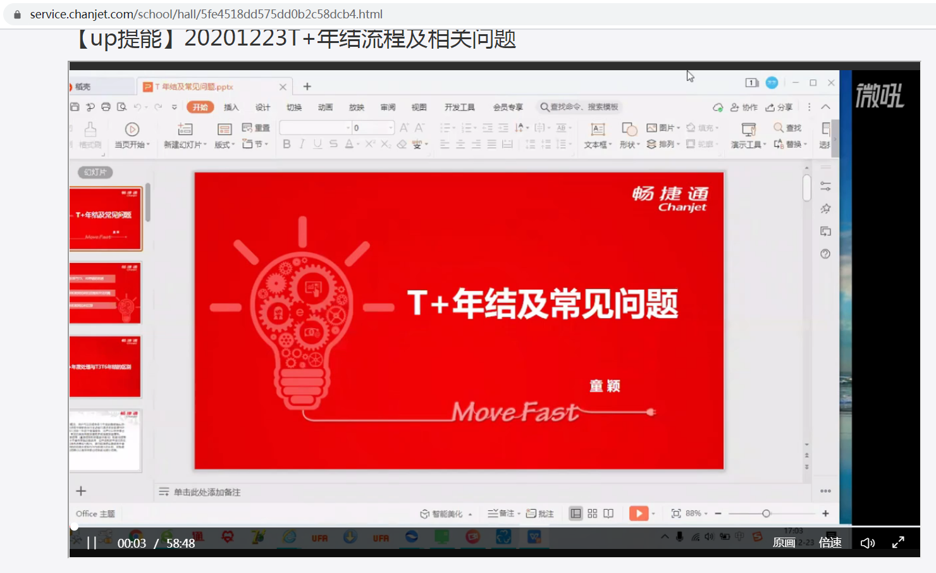Open the 视图 ribbon tab
The height and width of the screenshot is (573, 936).
[419, 107]
